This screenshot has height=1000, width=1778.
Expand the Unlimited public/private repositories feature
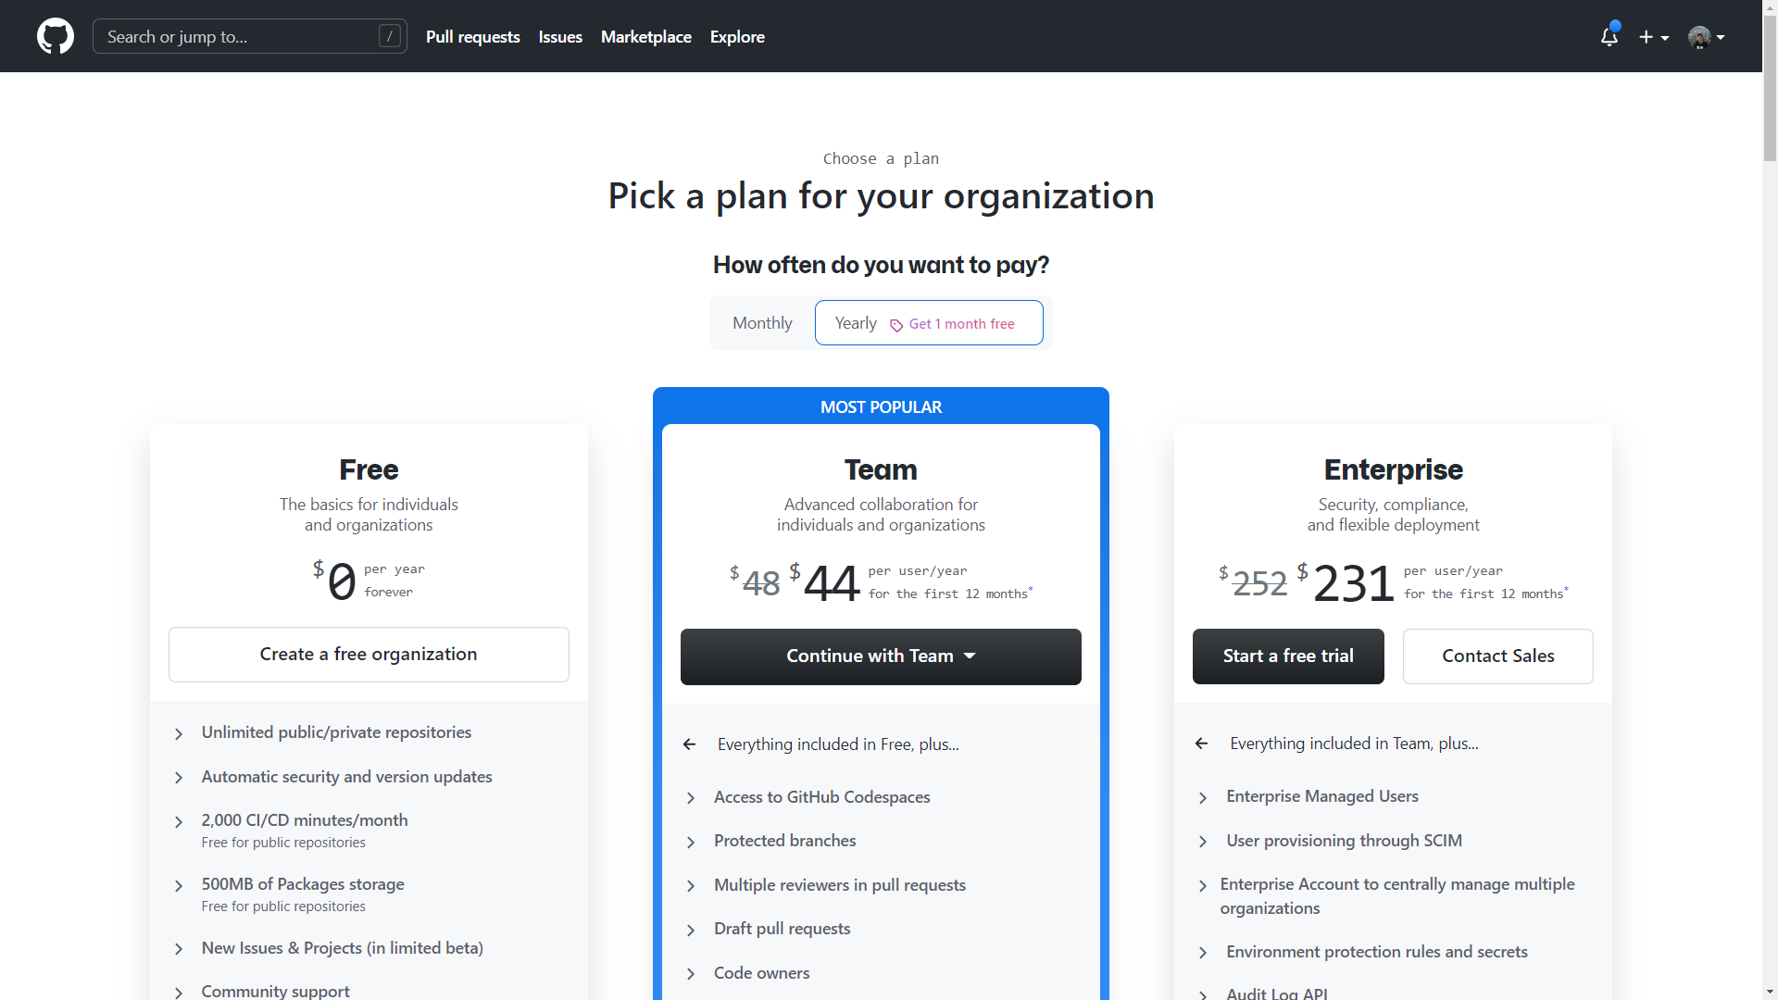(179, 732)
